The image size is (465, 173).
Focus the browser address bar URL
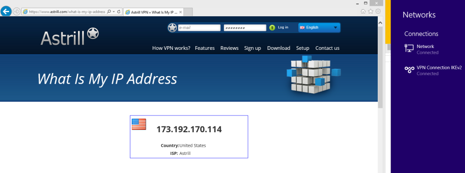pos(67,12)
